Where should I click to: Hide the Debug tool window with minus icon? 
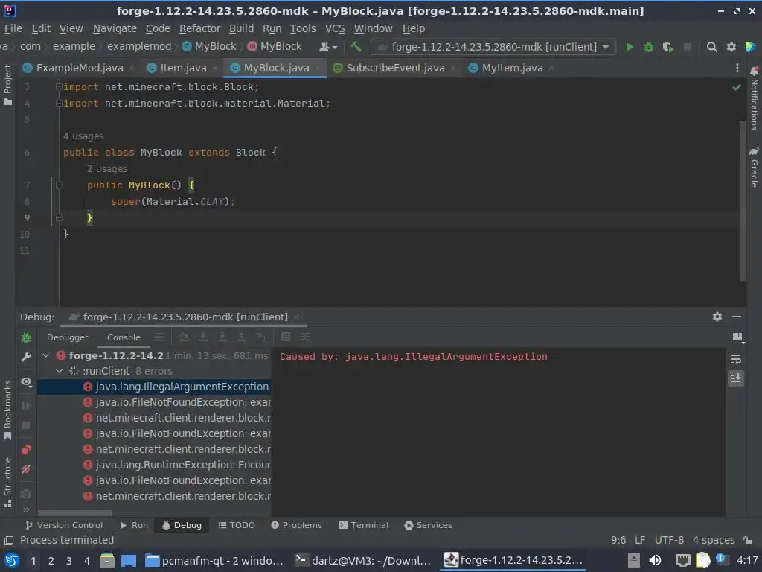point(737,317)
